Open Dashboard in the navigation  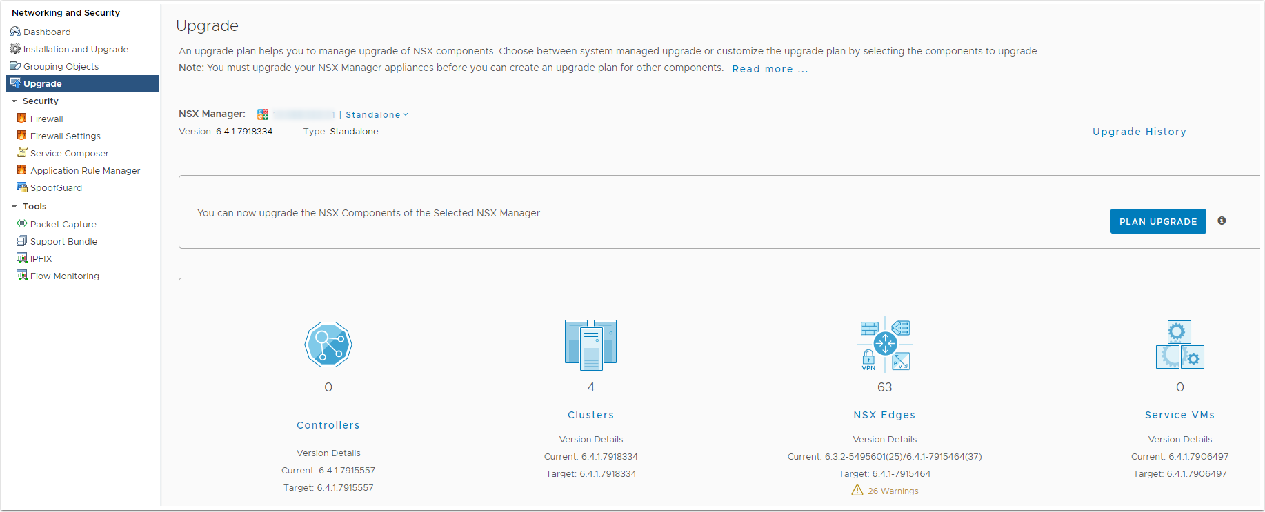pos(47,32)
